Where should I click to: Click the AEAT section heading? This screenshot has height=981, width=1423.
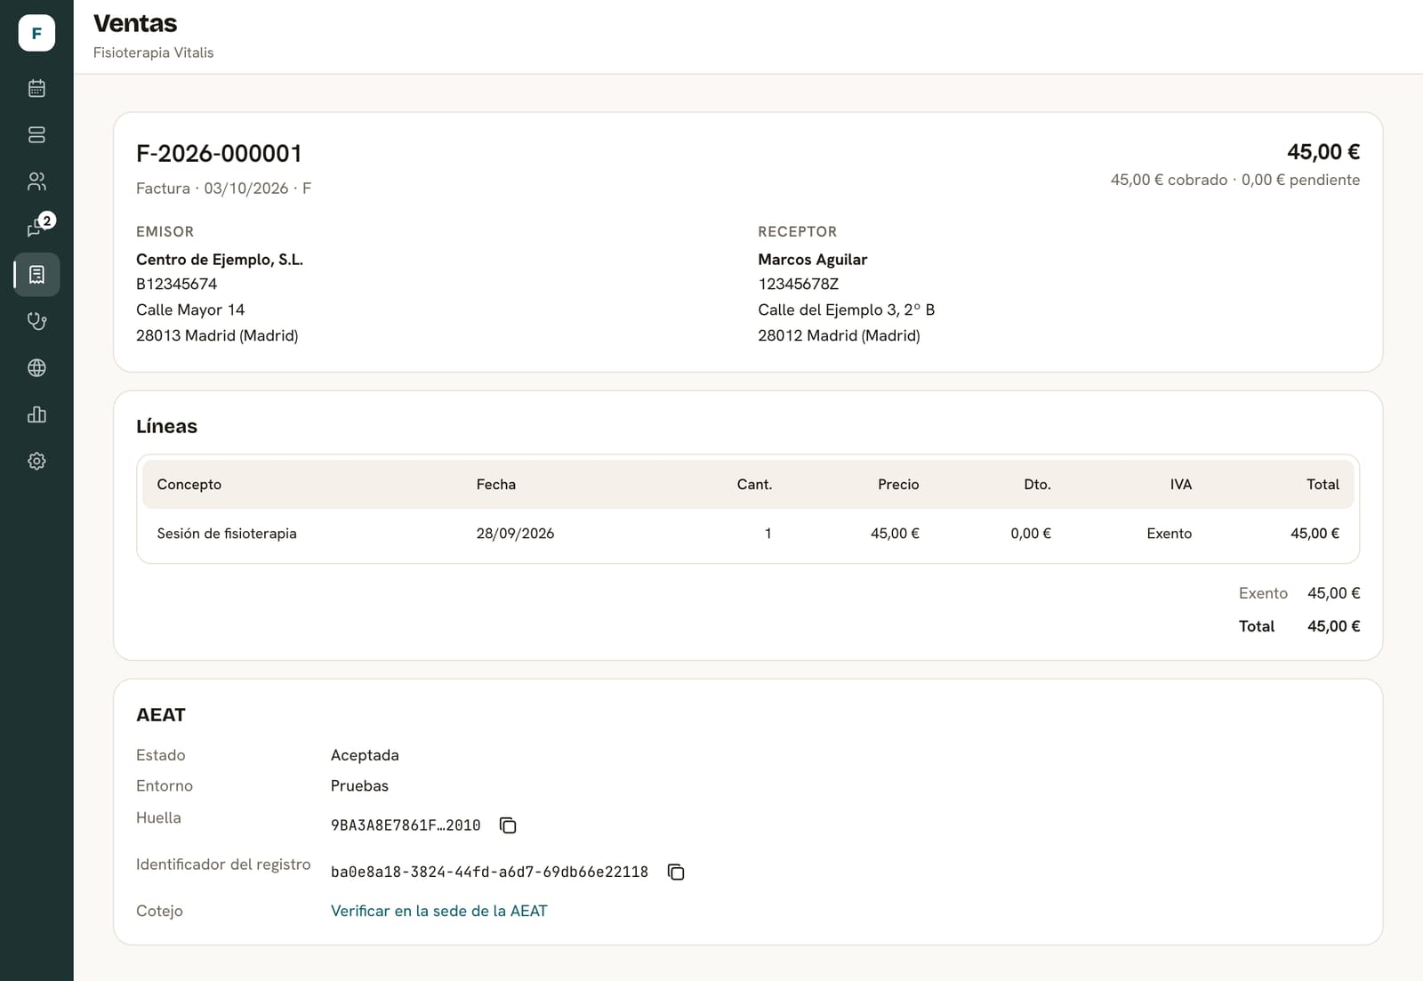click(x=161, y=715)
